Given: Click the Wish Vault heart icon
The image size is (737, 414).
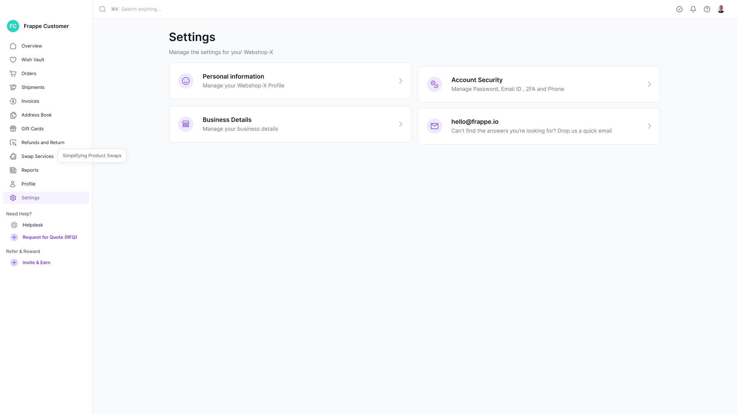Looking at the screenshot, I should point(13,60).
